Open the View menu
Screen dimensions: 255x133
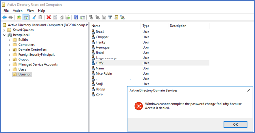[x=30, y=11]
